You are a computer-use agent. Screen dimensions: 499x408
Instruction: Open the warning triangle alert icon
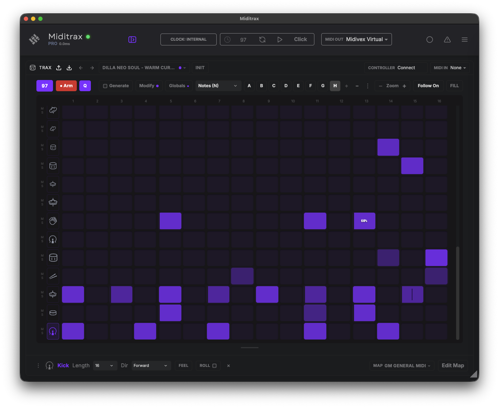coord(447,40)
